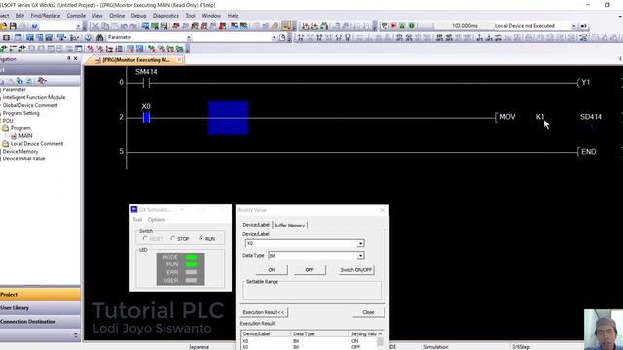The image size is (623, 350).
Task: Click the red play debug icon
Action: 393,26
